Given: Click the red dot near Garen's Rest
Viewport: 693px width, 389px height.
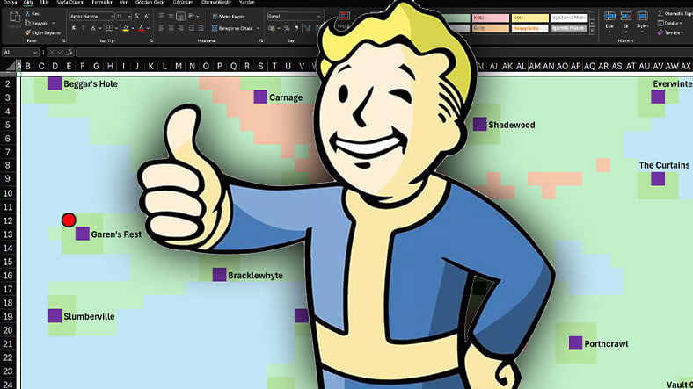Looking at the screenshot, I should [69, 220].
